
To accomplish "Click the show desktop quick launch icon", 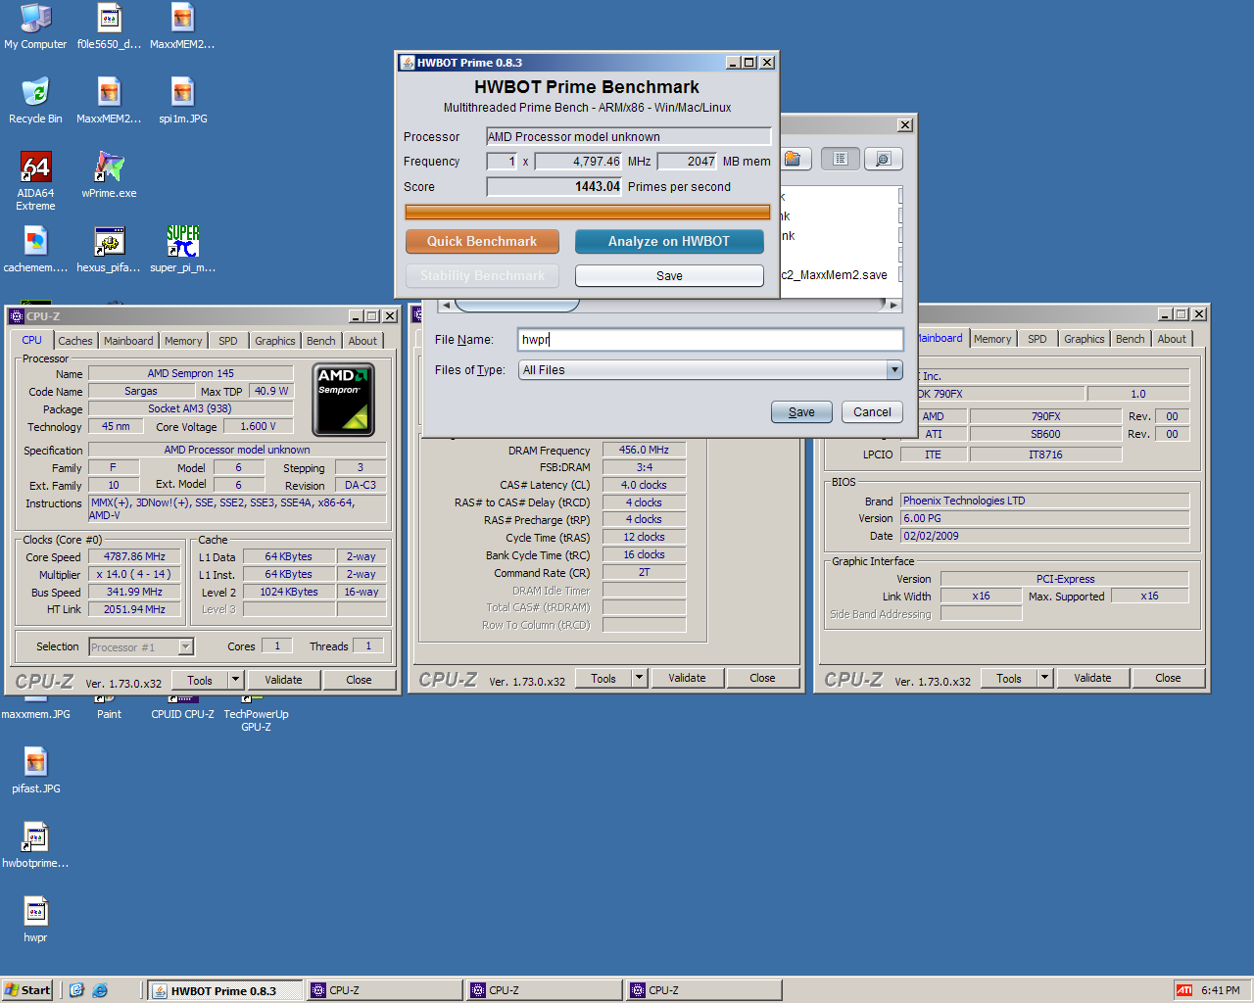I will click(x=76, y=990).
